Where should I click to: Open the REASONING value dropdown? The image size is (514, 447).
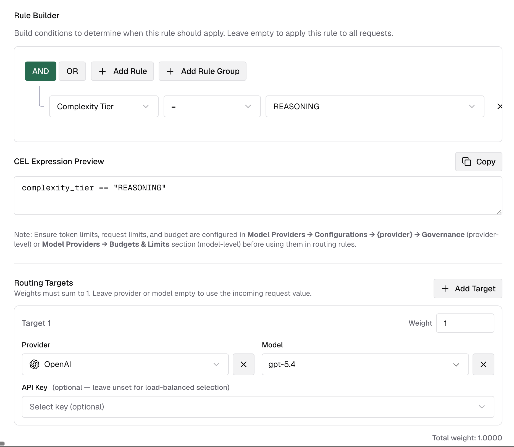click(x=375, y=107)
